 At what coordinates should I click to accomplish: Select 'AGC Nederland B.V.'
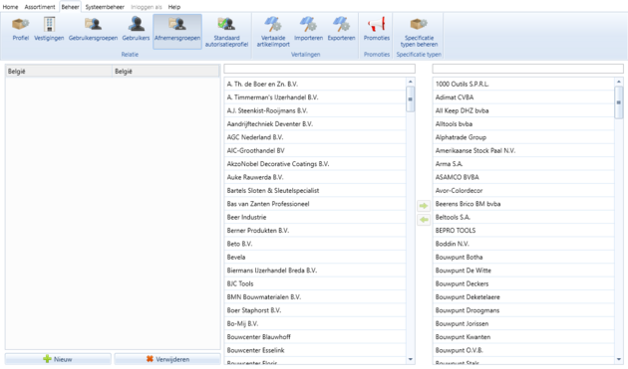tap(315, 137)
